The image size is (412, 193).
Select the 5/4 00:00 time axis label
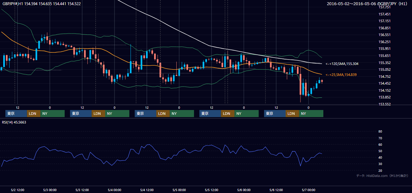114,190
